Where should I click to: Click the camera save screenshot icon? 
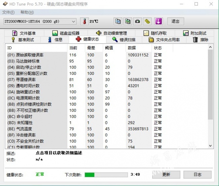click(137, 21)
